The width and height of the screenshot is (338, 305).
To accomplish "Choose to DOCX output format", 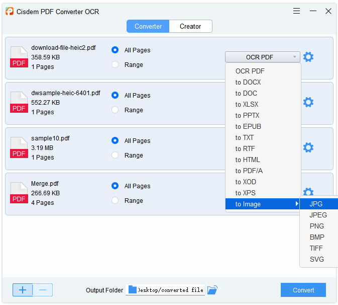I will [x=263, y=82].
